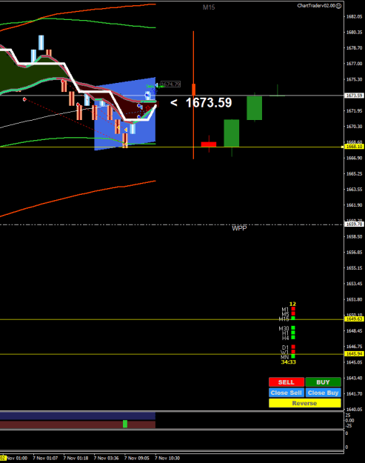
Task: Click the green BUY button
Action: (323, 382)
